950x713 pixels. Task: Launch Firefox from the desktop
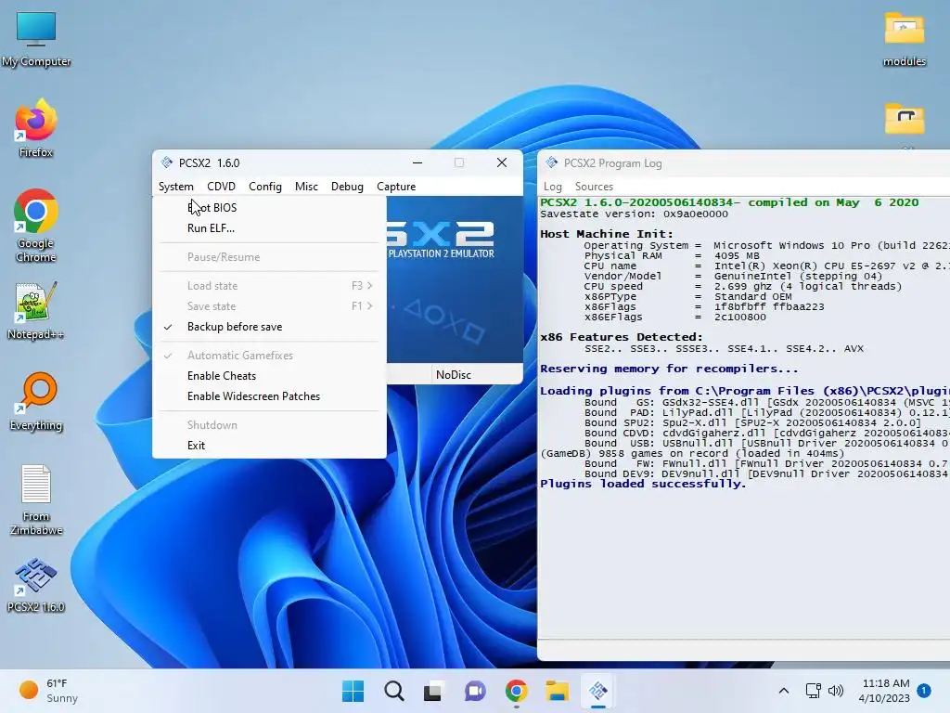[36, 128]
